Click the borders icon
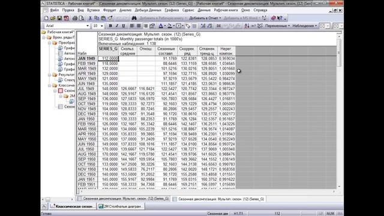Screen dimensions: 384x216 point(179,26)
